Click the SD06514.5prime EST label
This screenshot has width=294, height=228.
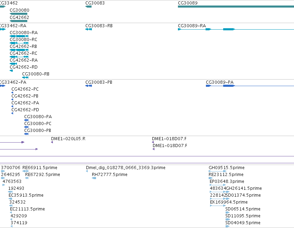click(x=243, y=209)
